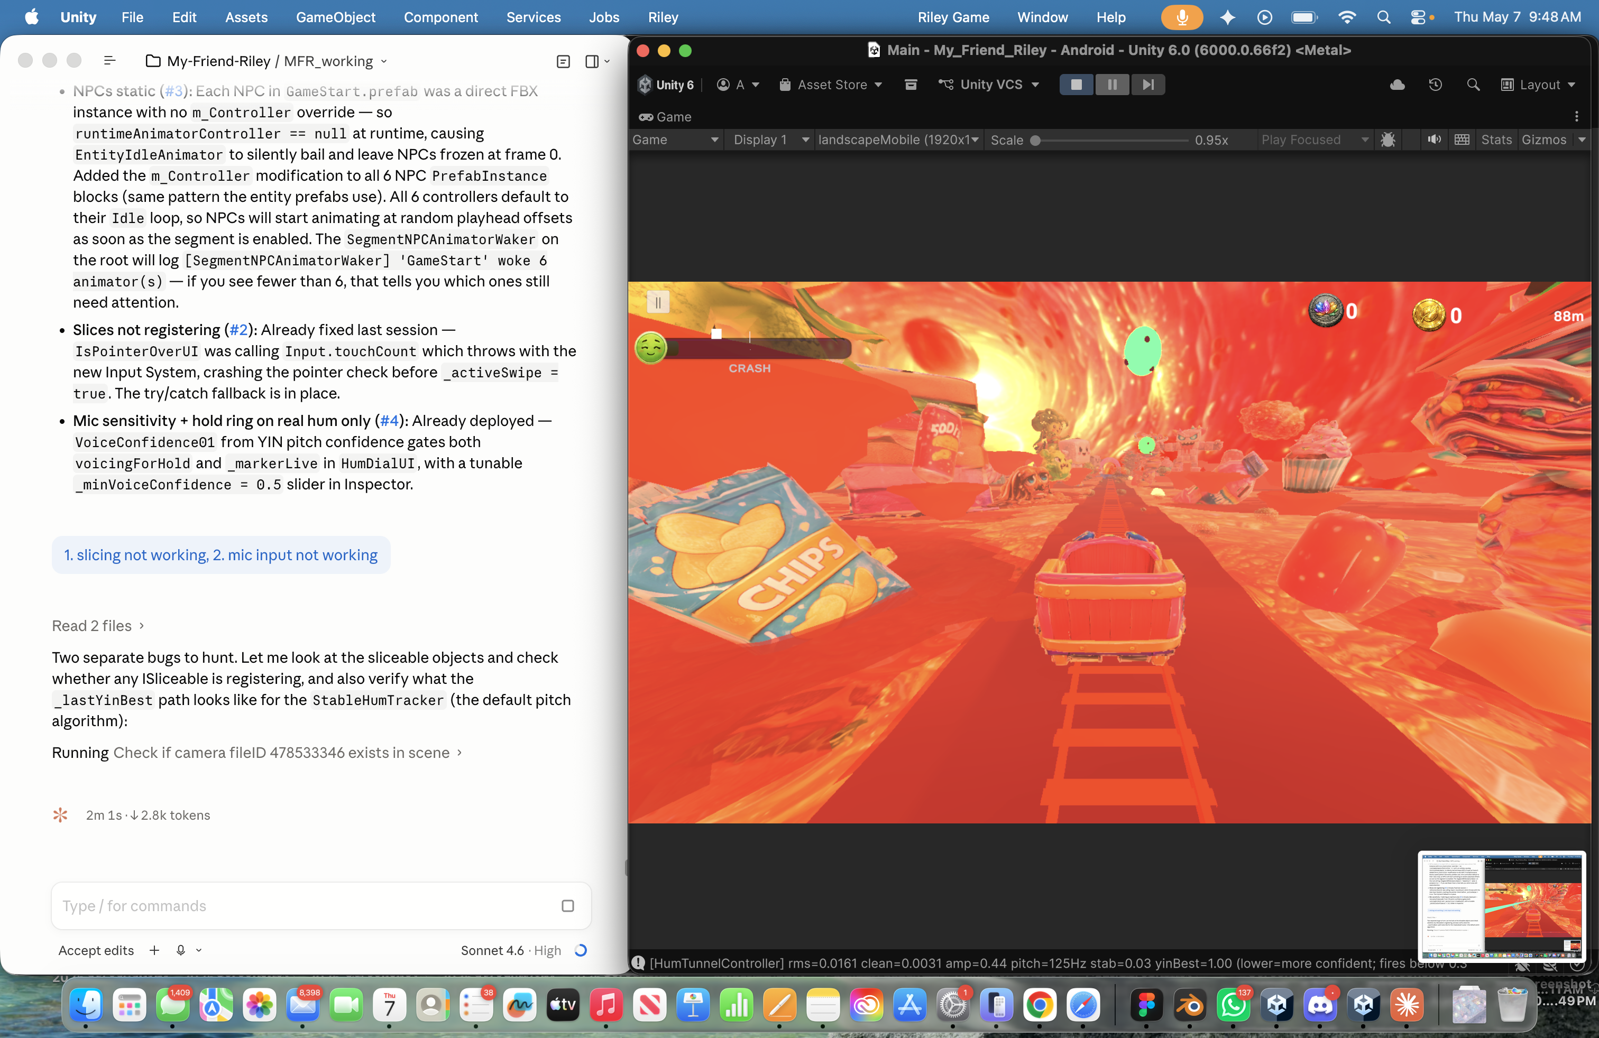Open Spotlight search in menu bar
1599x1038 pixels.
click(x=1383, y=17)
